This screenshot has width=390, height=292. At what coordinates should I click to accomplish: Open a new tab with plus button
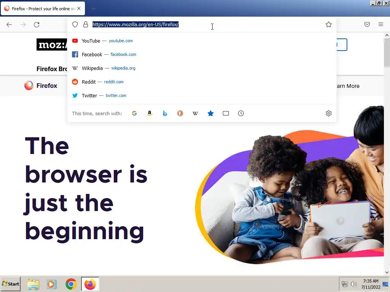coord(93,9)
